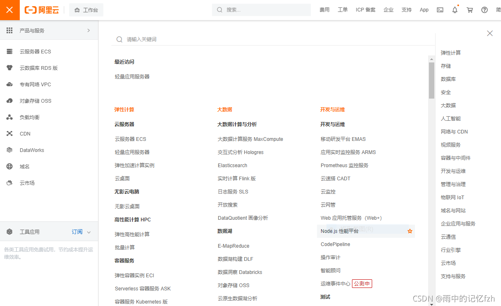This screenshot has height=306, width=501.
Task: Open the 工单 menu
Action: click(343, 10)
